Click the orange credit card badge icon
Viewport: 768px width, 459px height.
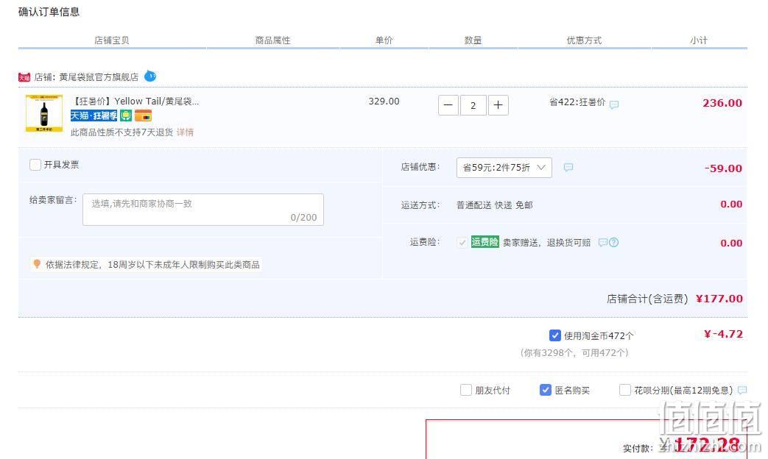click(143, 115)
